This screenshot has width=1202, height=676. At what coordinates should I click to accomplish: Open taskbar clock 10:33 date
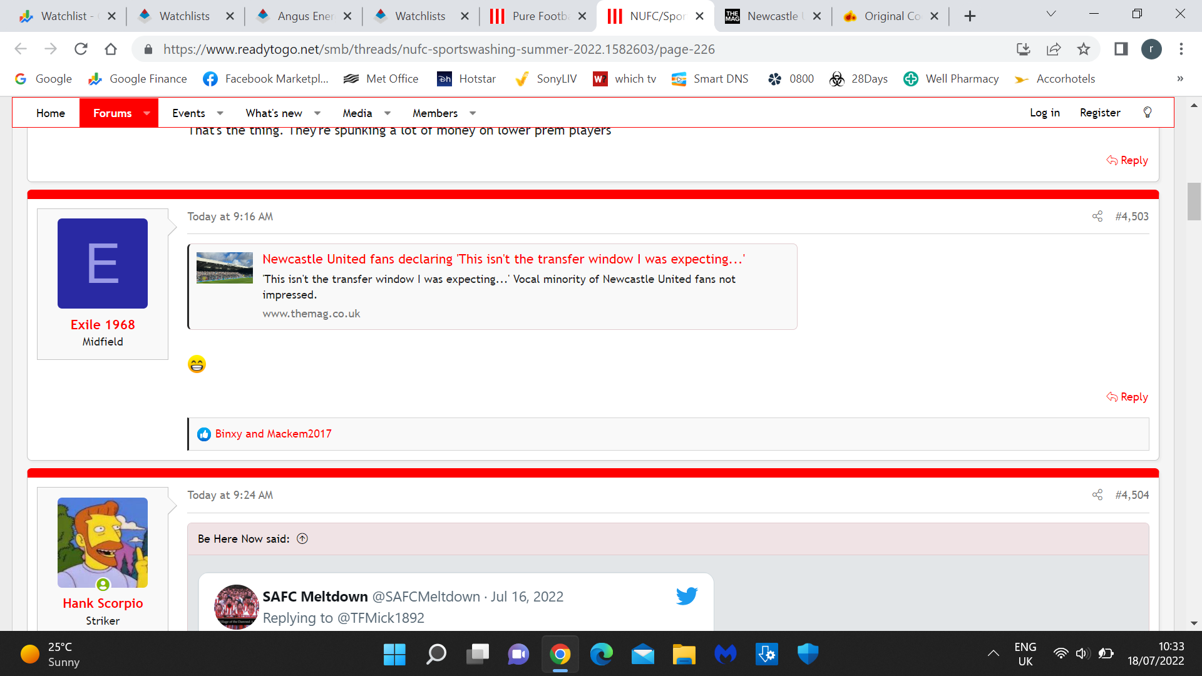pyautogui.click(x=1156, y=654)
